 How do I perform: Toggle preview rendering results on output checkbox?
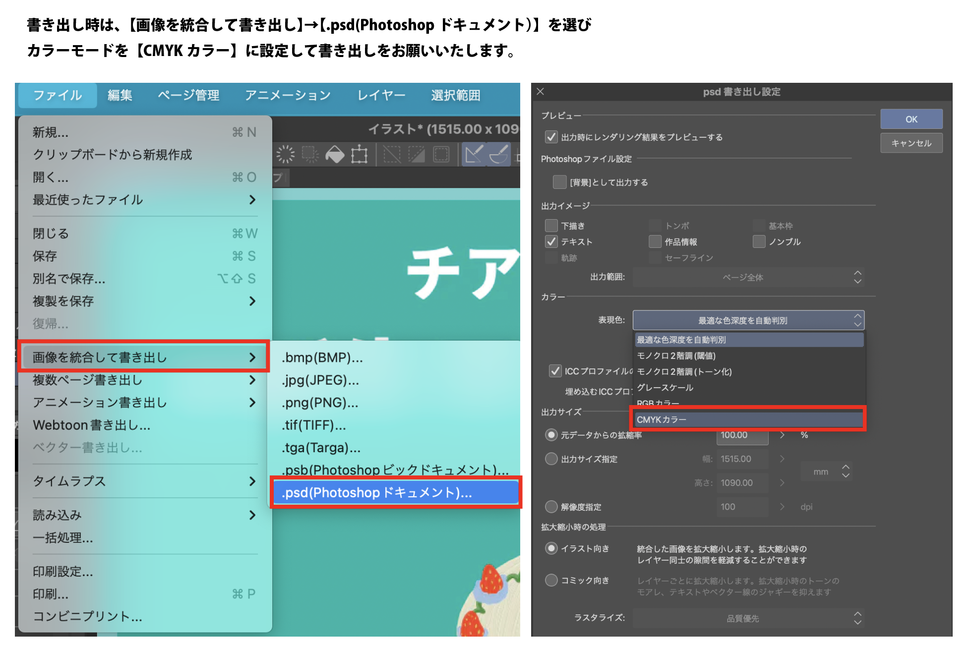tap(551, 137)
